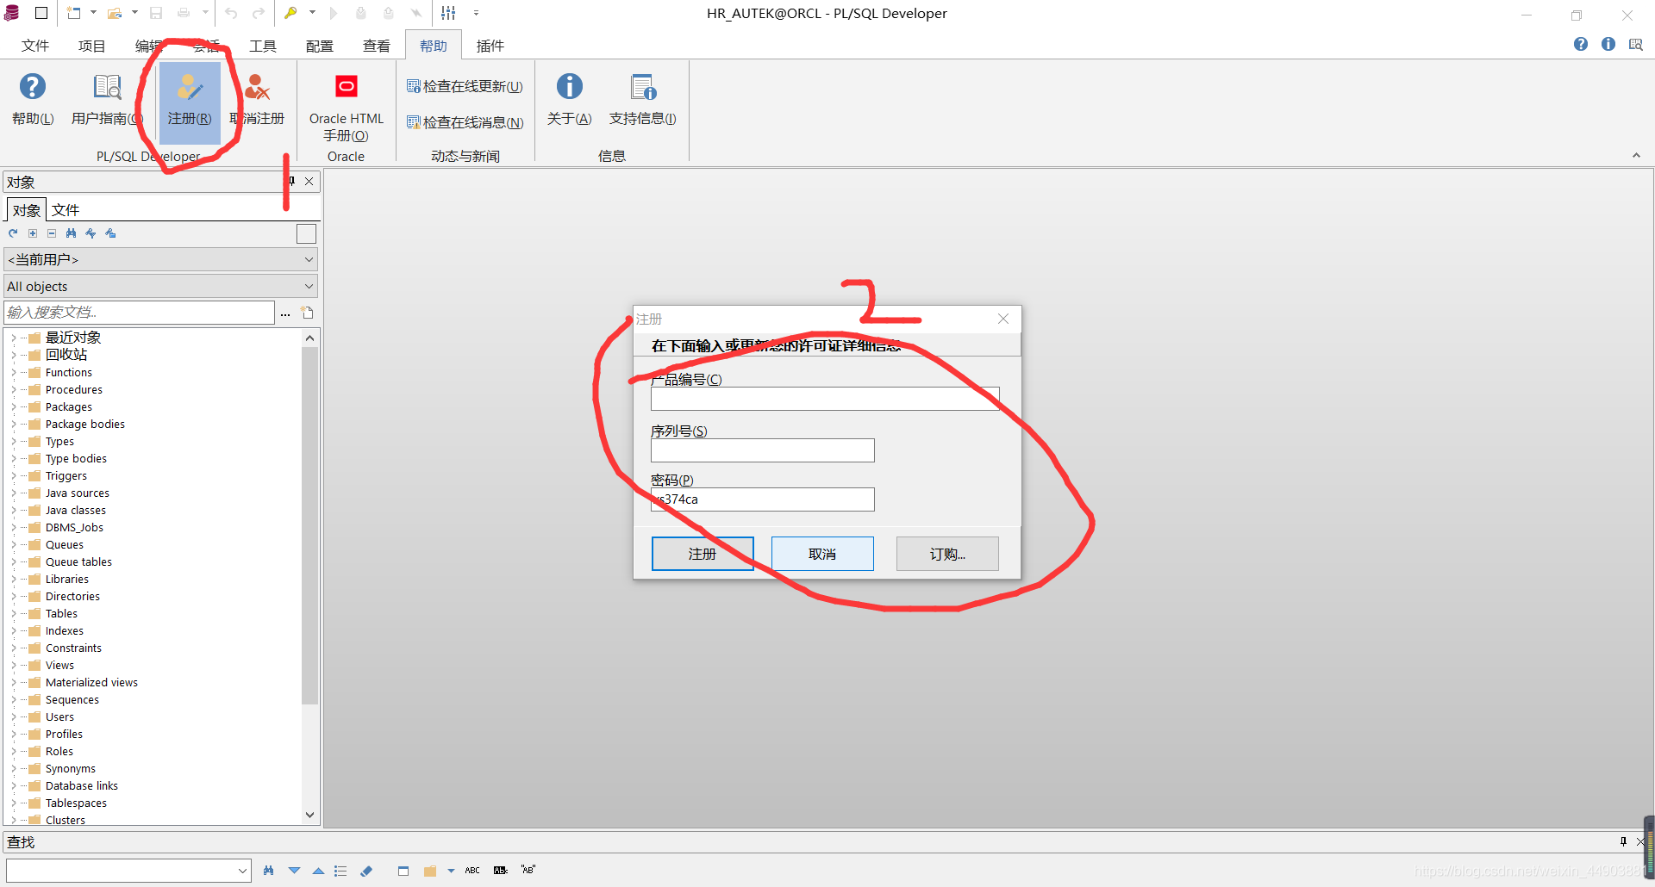Image resolution: width=1655 pixels, height=887 pixels.
Task: Open the 项目 menu
Action: click(91, 46)
